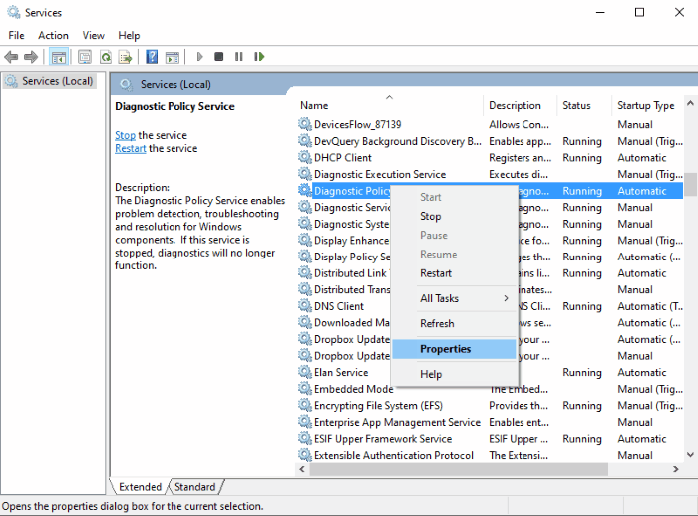The height and width of the screenshot is (516, 698).
Task: Select Properties in the context menu
Action: pyautogui.click(x=454, y=349)
